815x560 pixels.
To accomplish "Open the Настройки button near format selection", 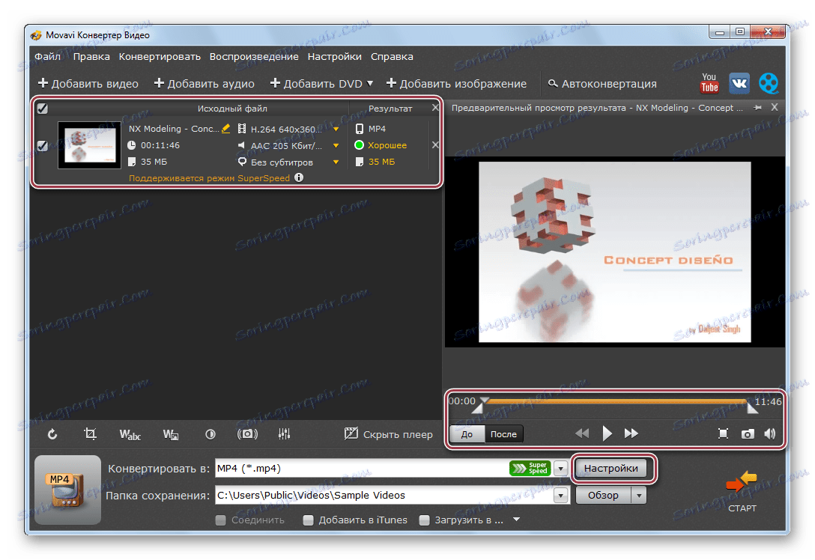I will [613, 468].
